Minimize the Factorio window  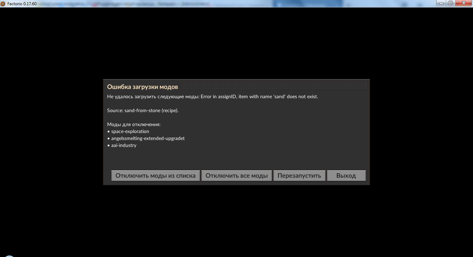coord(441,3)
